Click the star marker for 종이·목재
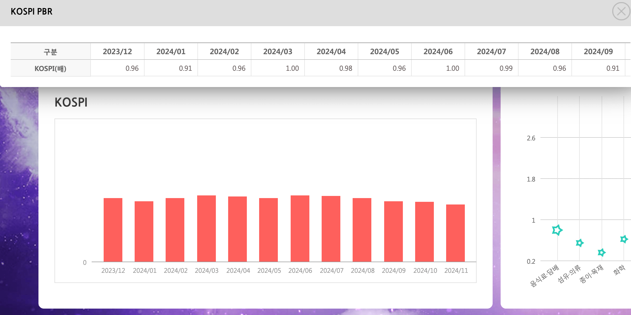 602,252
